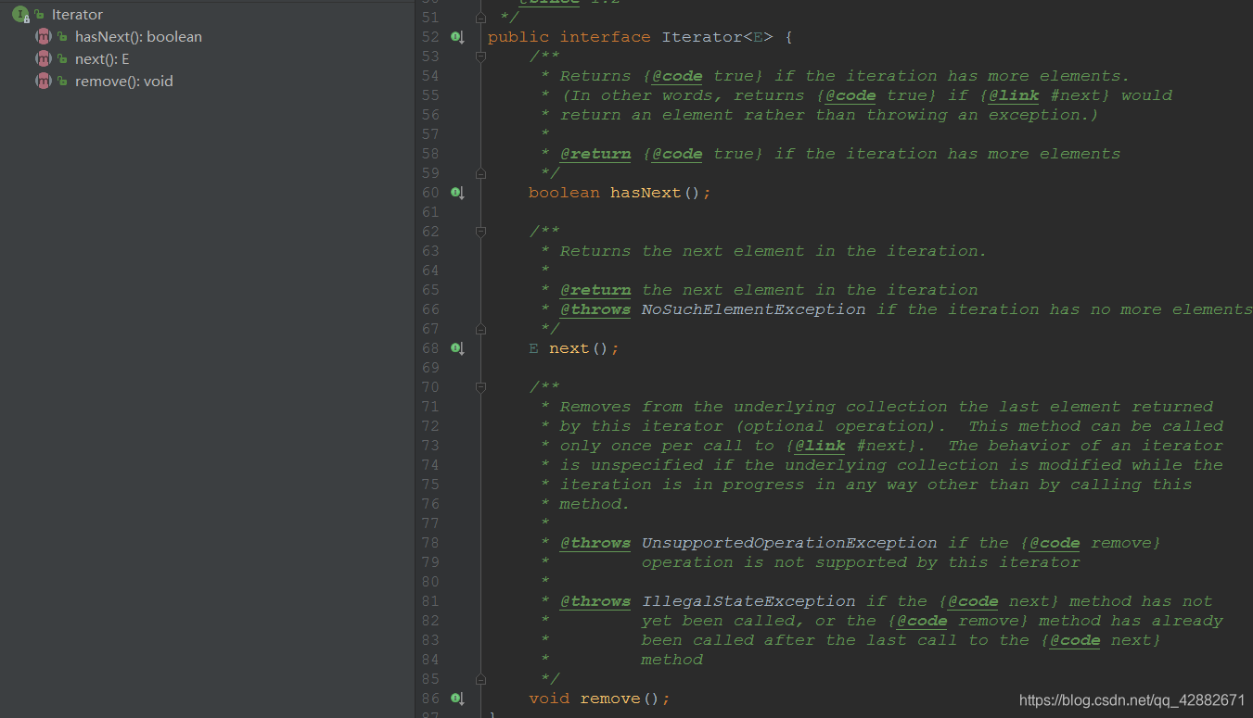
Task: Collapse the remove() Javadoc fold at line 70
Action: [x=480, y=387]
